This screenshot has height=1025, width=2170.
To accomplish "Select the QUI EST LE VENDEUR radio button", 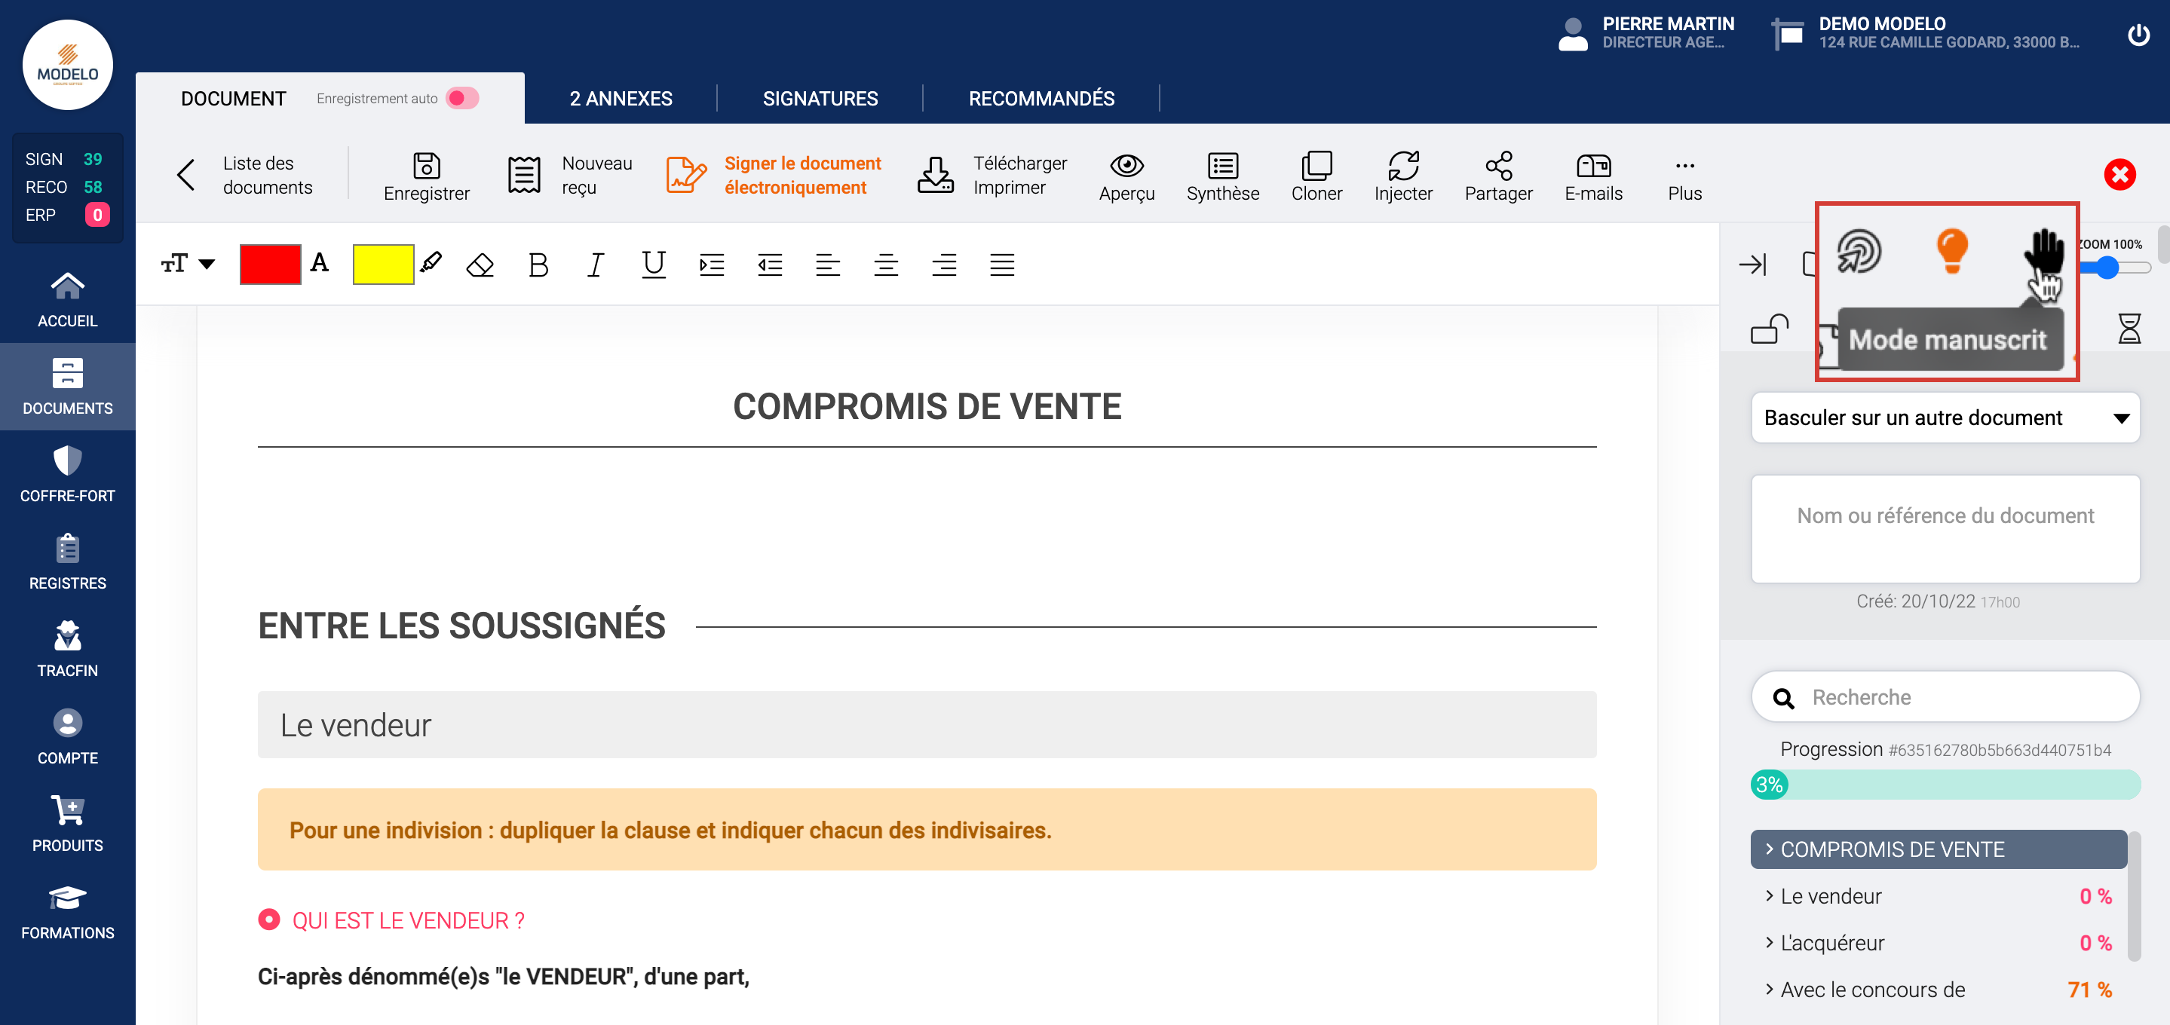I will point(268,919).
